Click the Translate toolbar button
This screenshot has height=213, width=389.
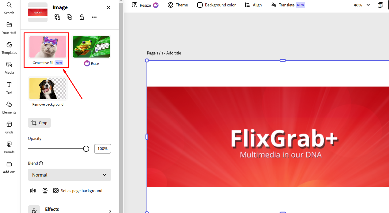(x=288, y=5)
